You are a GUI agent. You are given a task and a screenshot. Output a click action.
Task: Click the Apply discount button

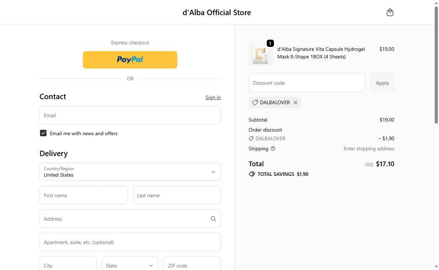tap(382, 83)
